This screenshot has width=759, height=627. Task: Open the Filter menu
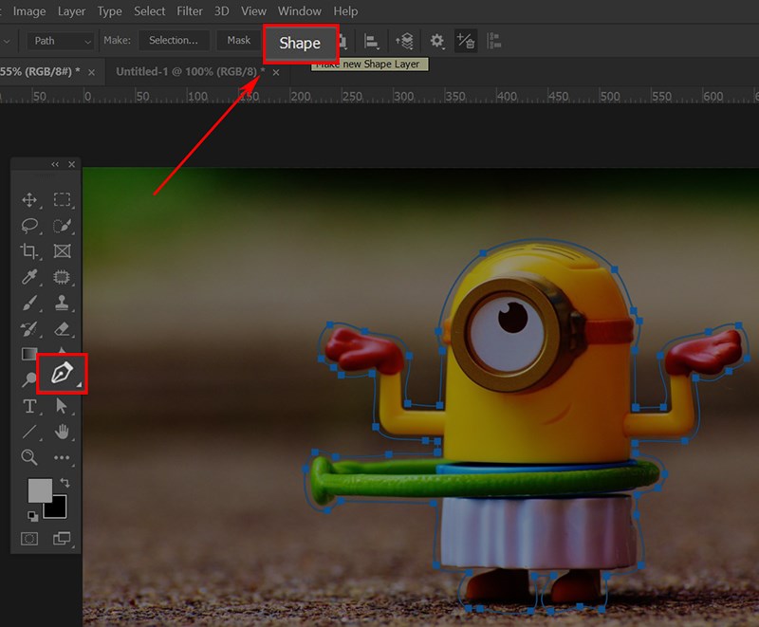(190, 11)
